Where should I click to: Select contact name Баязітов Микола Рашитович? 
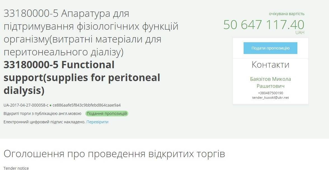pos(270,82)
